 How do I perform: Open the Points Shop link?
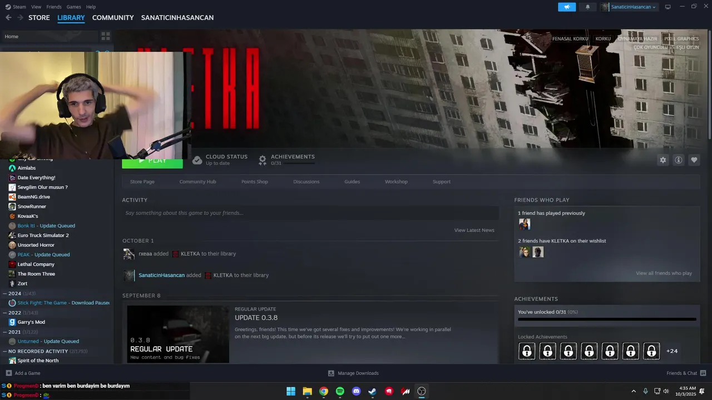255,182
